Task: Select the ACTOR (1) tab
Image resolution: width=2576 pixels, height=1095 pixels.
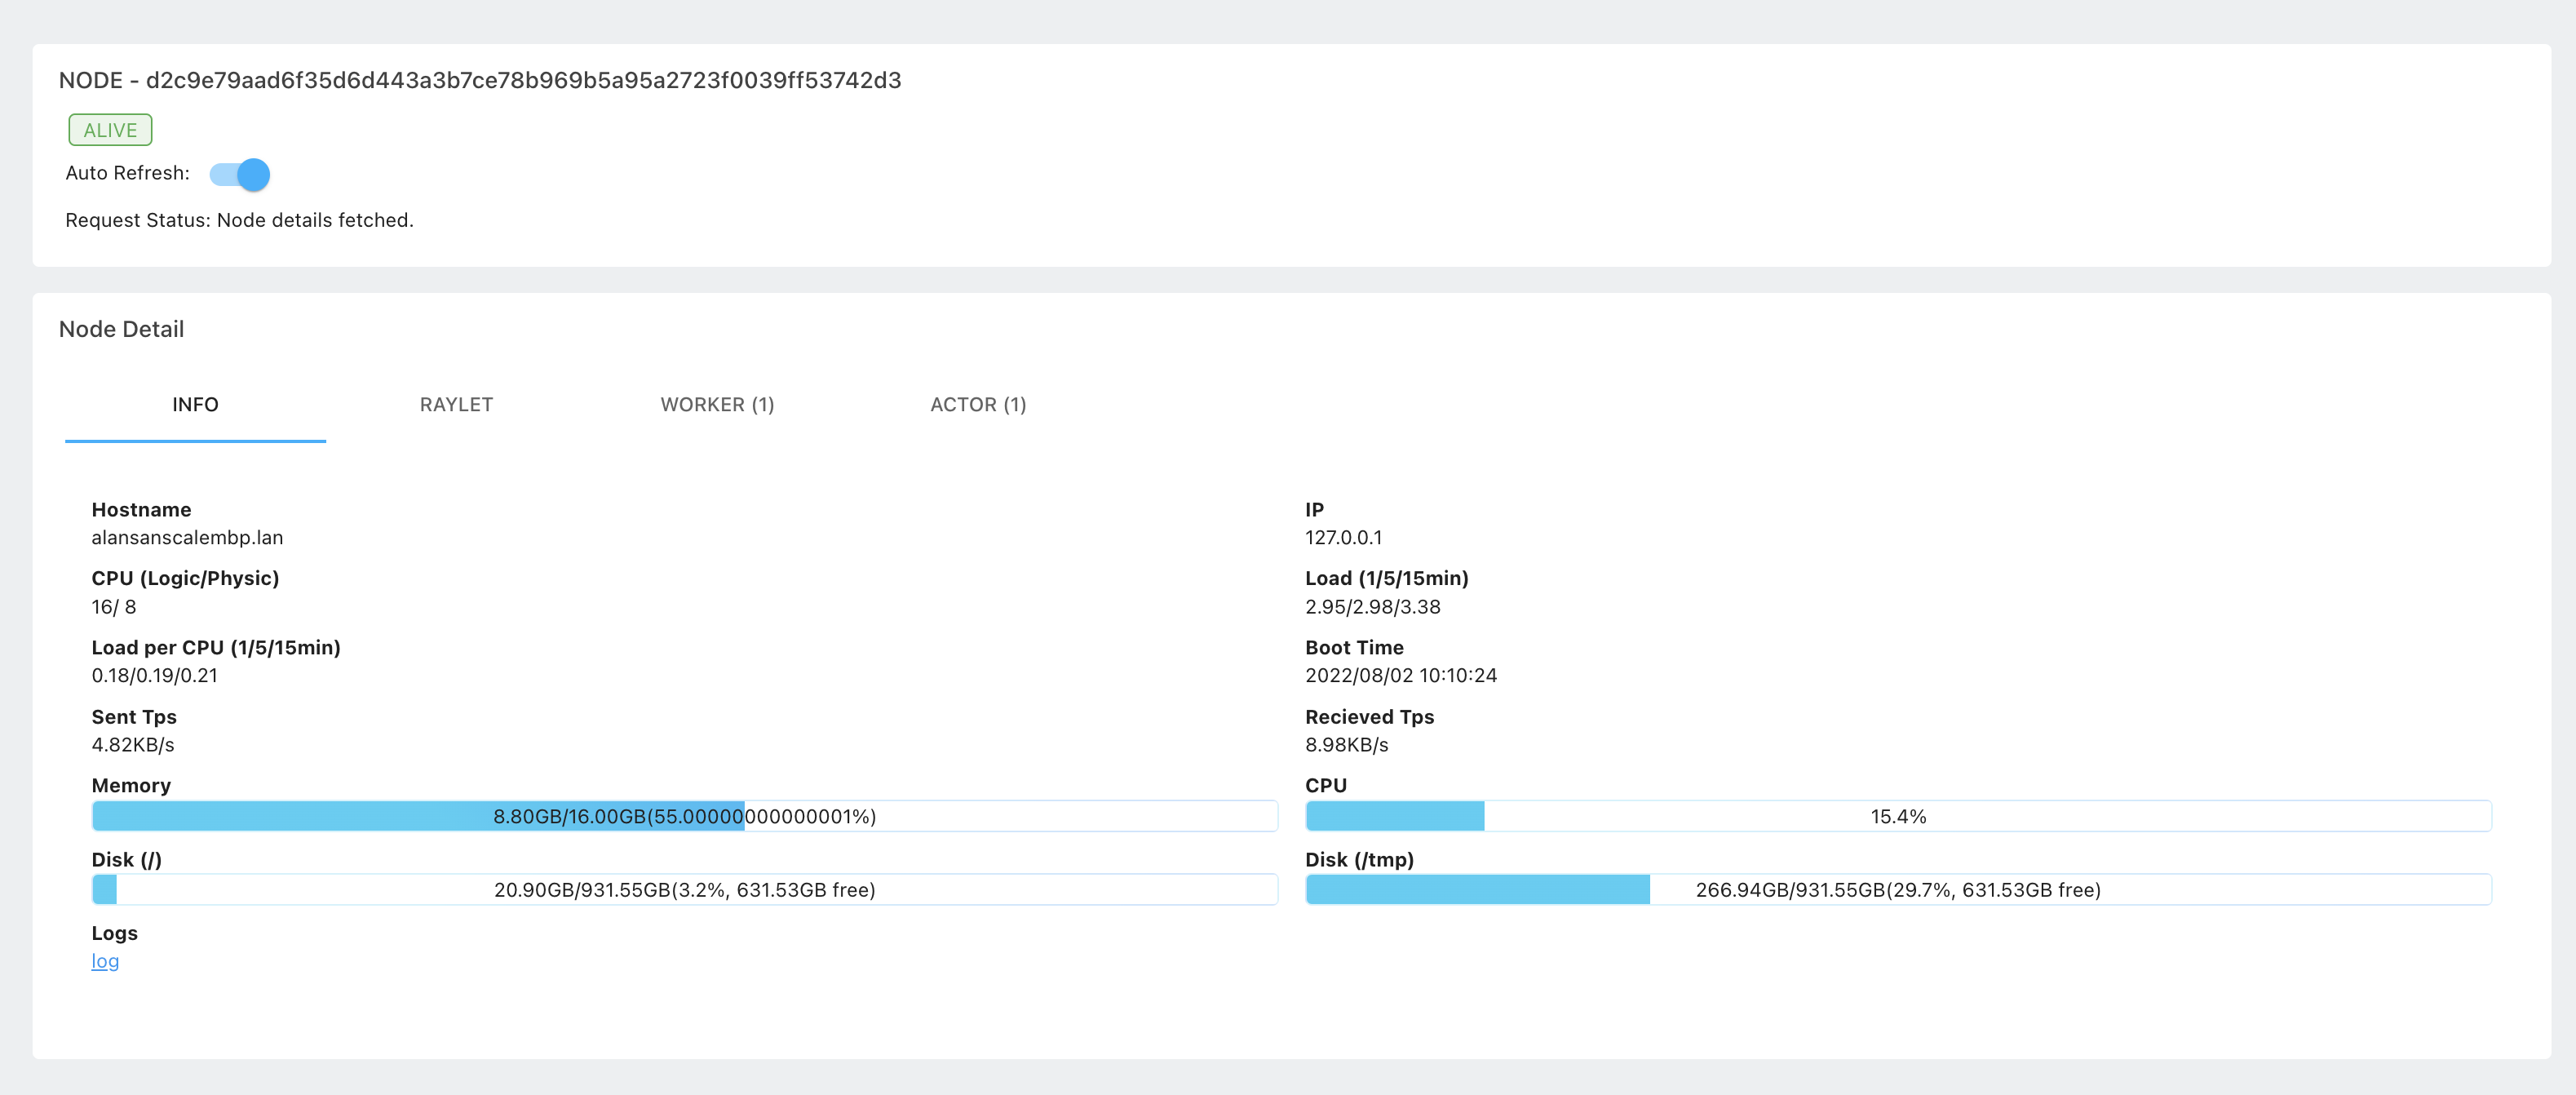Action: 977,404
